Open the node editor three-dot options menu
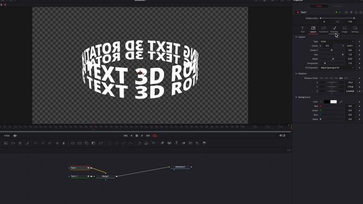Viewport: 363px width, 204px height. tap(289, 150)
